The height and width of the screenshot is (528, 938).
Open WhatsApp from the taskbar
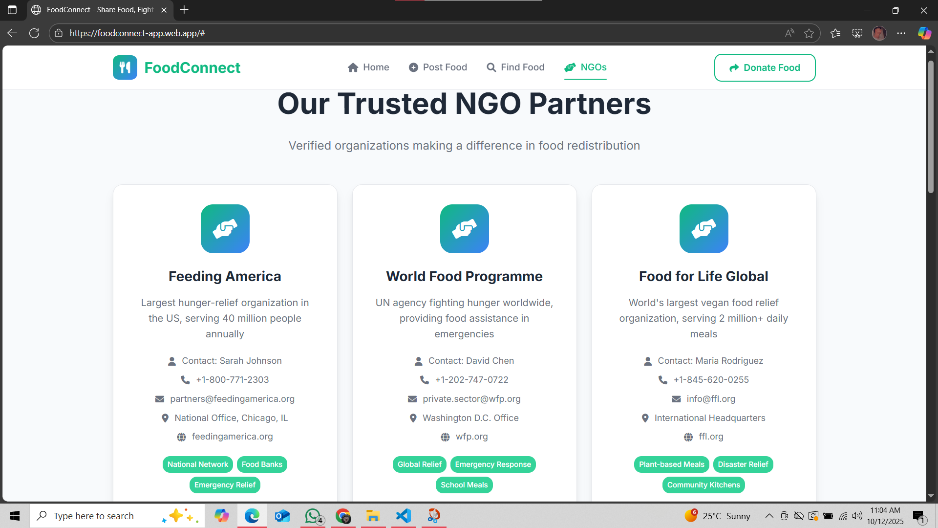coord(313,516)
